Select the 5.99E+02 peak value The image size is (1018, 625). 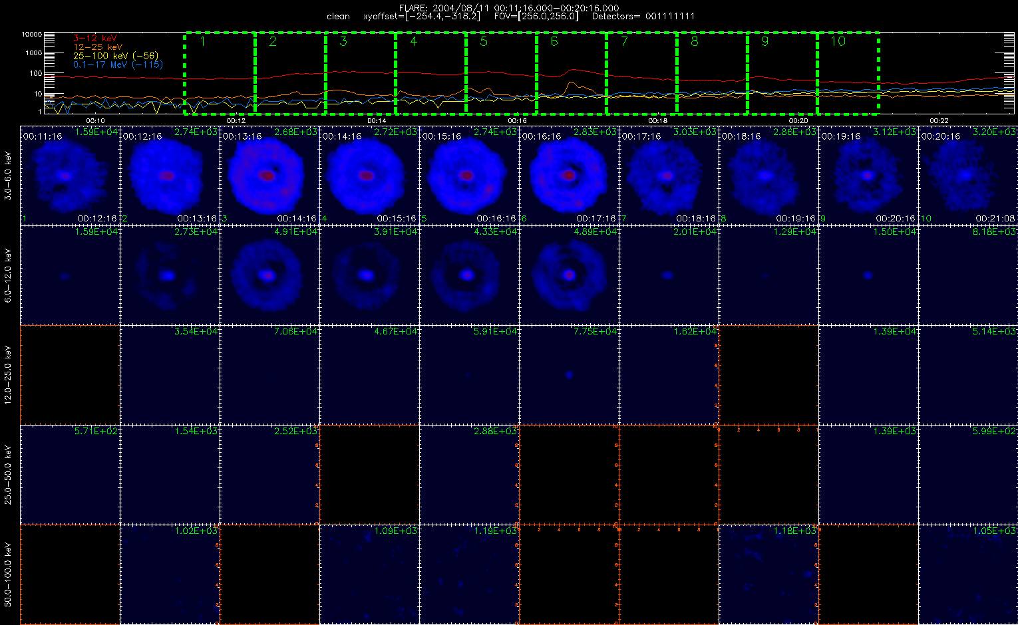994,431
